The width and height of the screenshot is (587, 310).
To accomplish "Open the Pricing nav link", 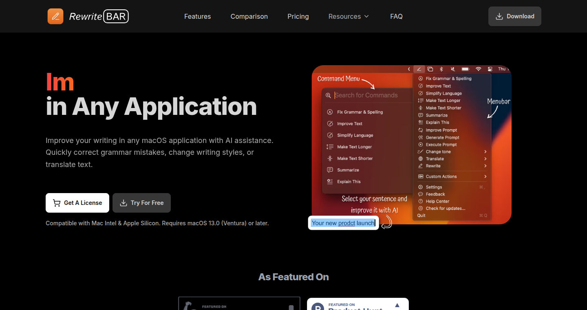I will tap(298, 16).
